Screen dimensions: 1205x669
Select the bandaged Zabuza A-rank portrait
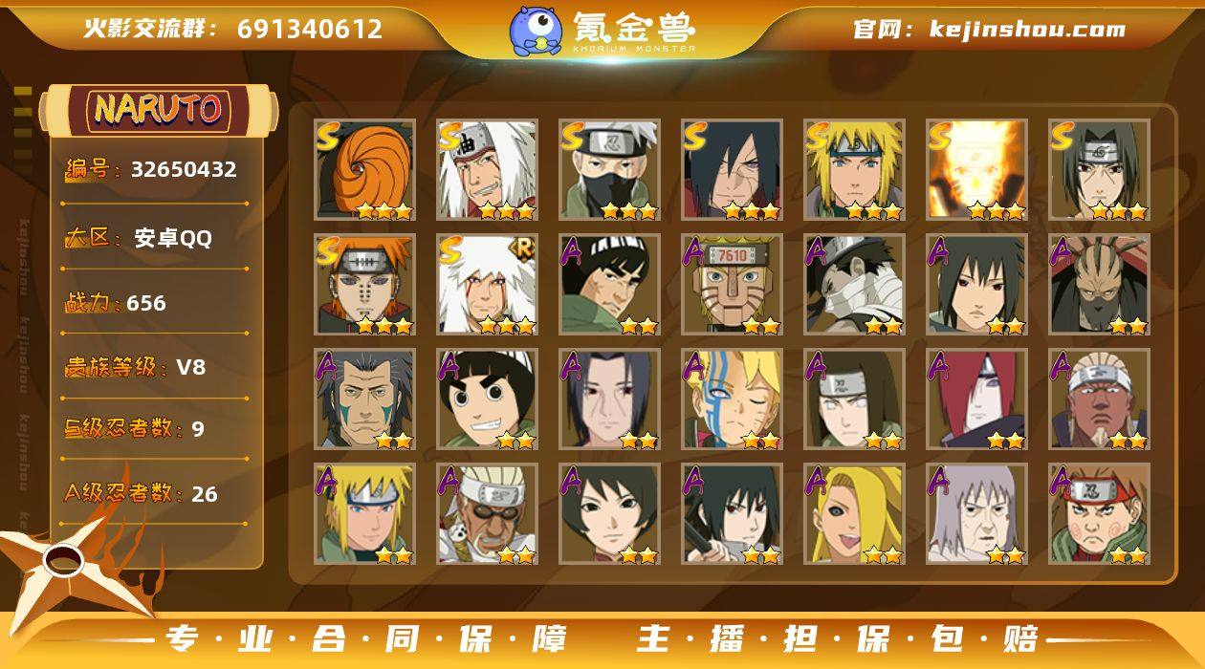click(x=854, y=285)
